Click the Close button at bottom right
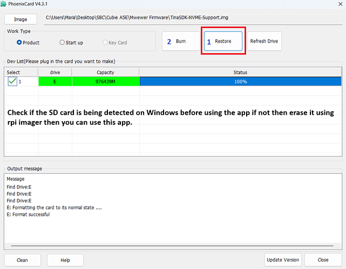 [323, 260]
